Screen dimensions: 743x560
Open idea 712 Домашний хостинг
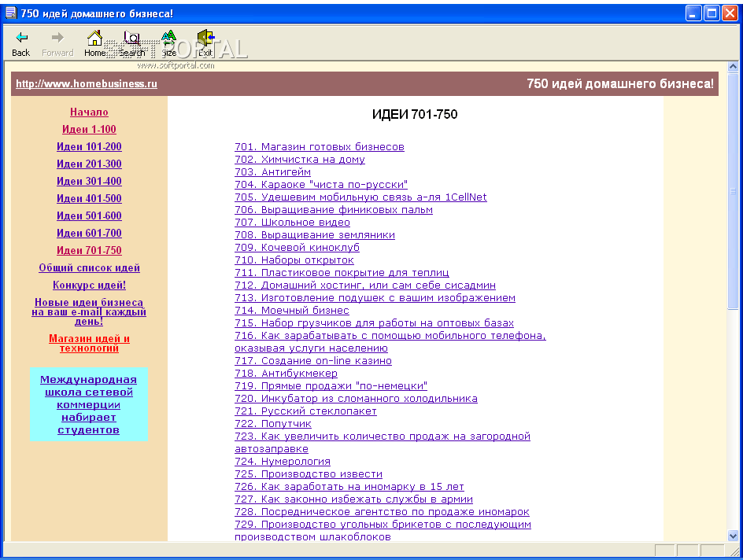click(365, 286)
